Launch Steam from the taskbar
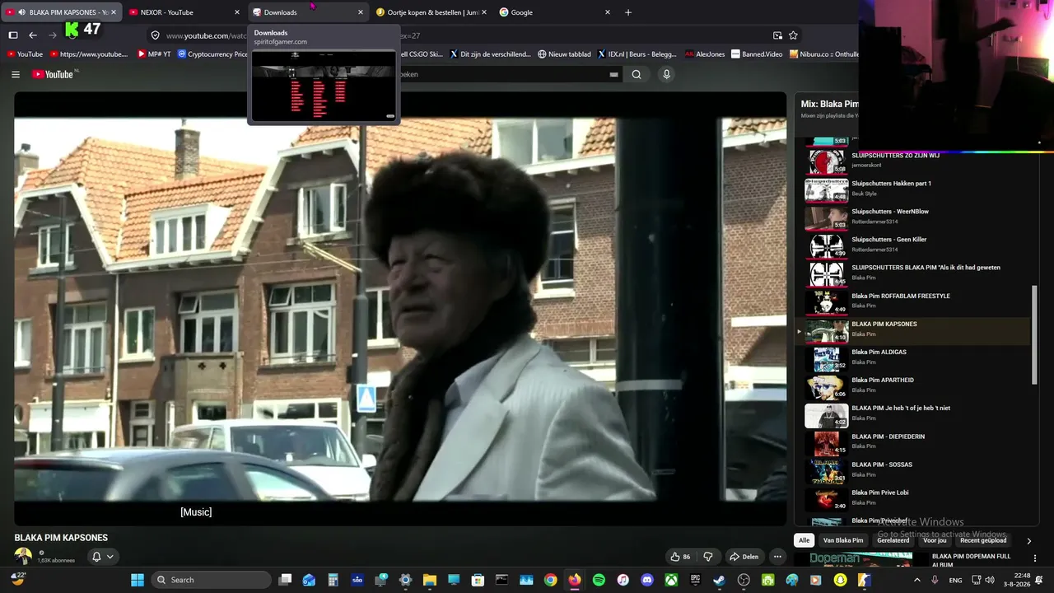Screen dimensions: 1054x593 click(x=720, y=580)
